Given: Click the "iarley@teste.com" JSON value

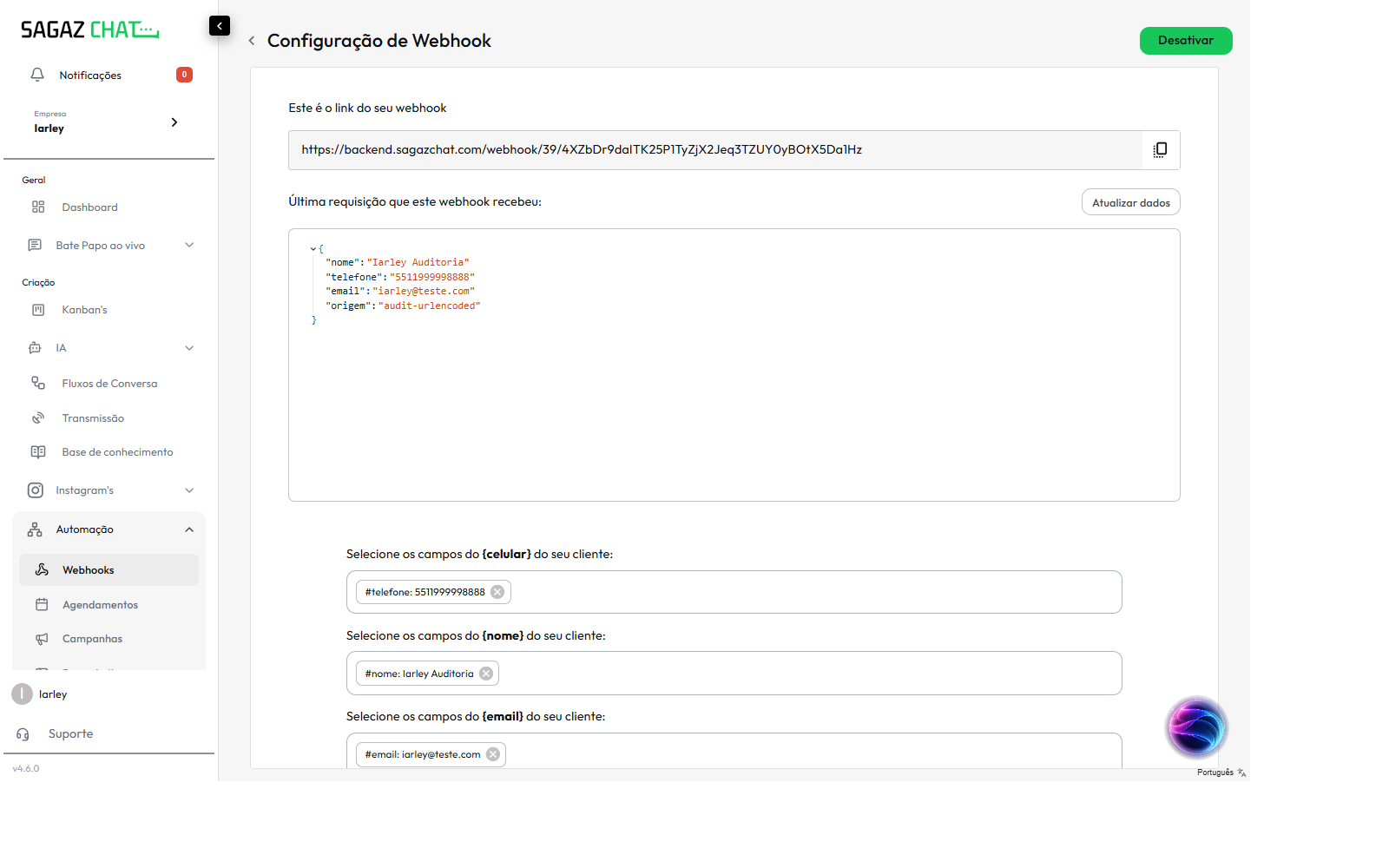Looking at the screenshot, I should point(424,292).
